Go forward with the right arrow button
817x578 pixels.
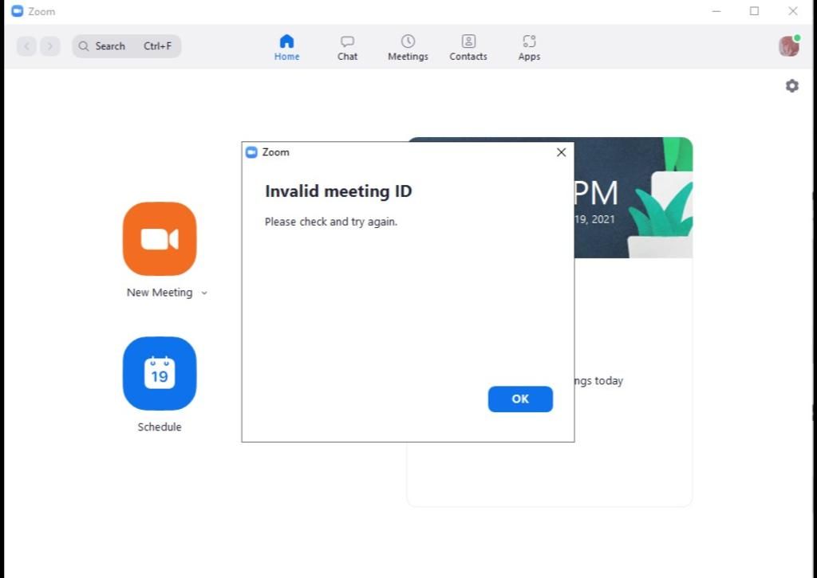point(50,46)
